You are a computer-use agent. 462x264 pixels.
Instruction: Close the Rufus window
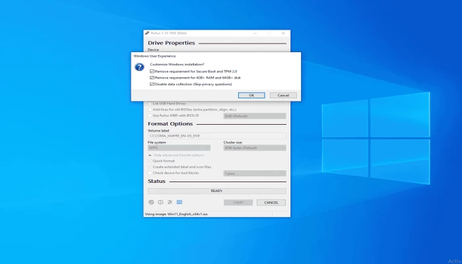tap(283, 33)
